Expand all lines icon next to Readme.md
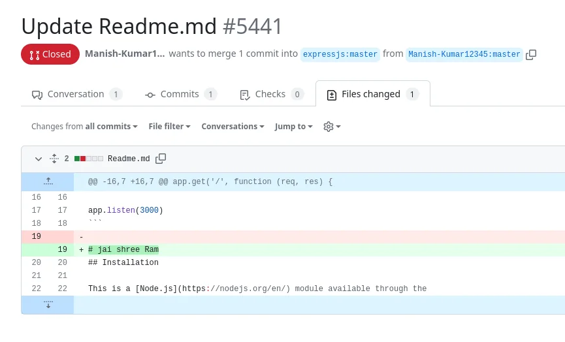The width and height of the screenshot is (565, 342). click(54, 159)
